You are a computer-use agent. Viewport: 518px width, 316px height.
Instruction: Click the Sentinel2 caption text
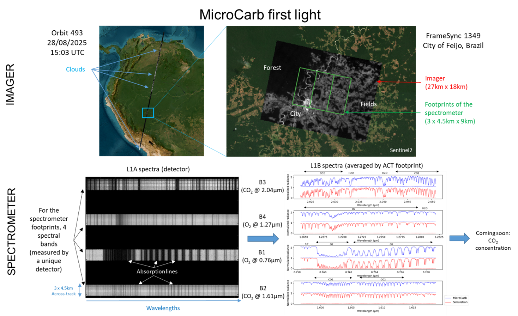401,150
